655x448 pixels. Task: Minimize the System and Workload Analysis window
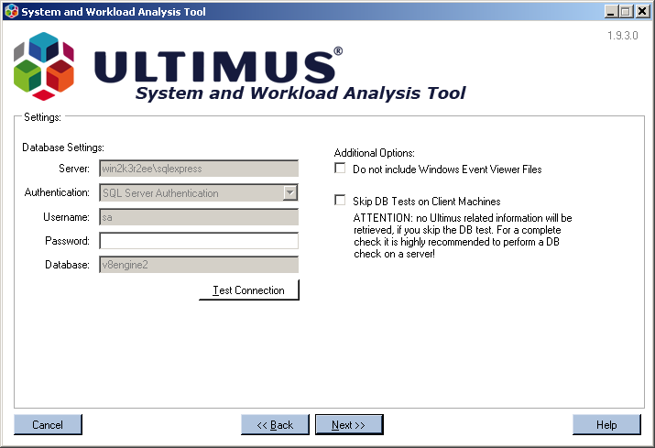[612, 11]
